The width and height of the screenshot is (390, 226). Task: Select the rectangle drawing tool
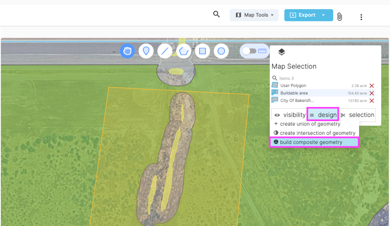point(203,51)
